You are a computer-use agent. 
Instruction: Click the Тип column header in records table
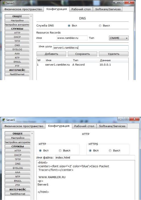click(x=75, y=60)
